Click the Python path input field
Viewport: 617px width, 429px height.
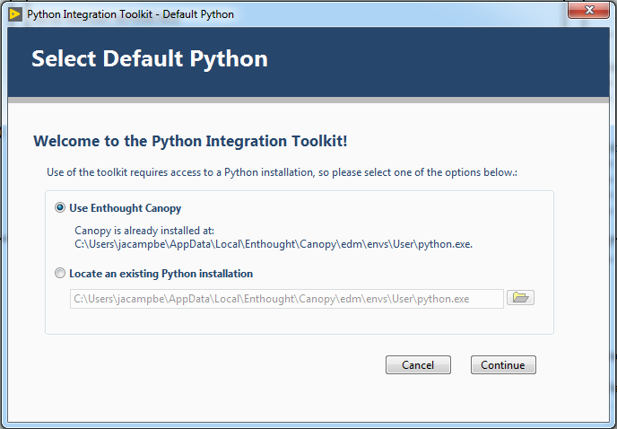coord(286,299)
